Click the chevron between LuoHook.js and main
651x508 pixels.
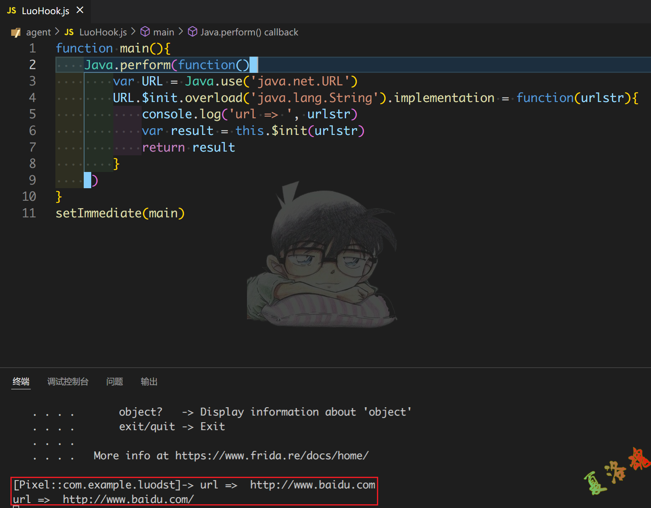133,32
